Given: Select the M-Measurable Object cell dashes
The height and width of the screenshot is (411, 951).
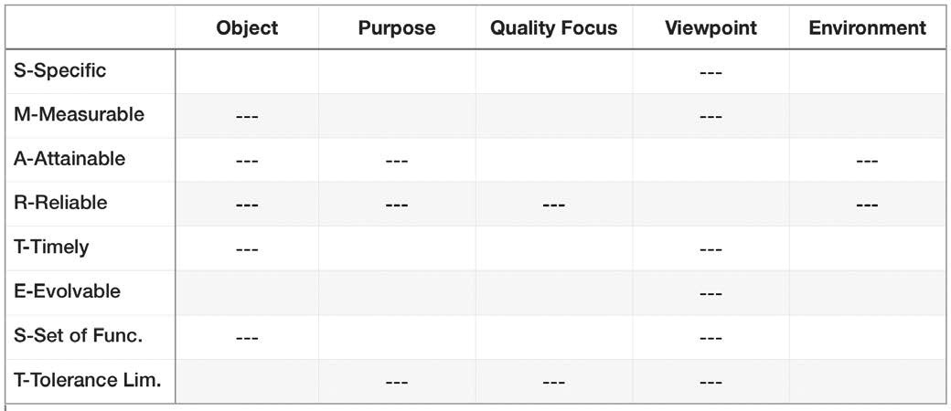Looking at the screenshot, I should point(247,117).
